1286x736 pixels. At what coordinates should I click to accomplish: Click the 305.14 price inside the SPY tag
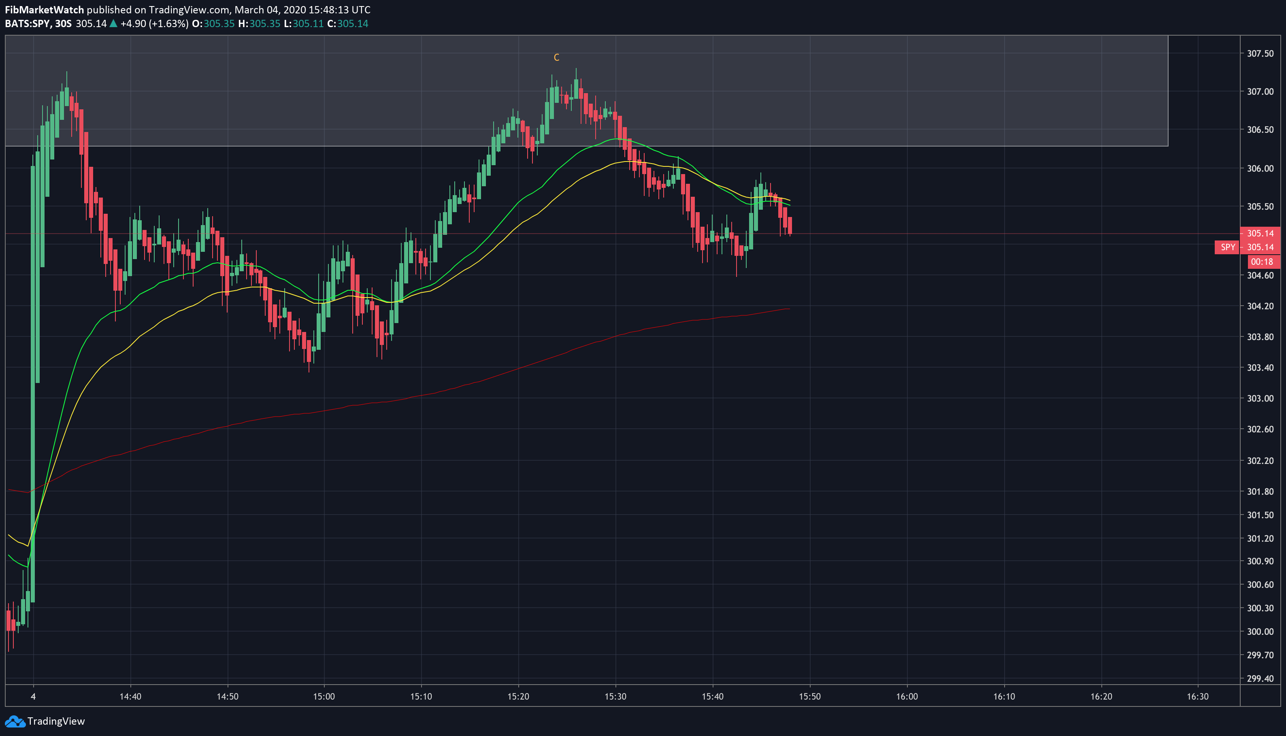pyautogui.click(x=1260, y=247)
